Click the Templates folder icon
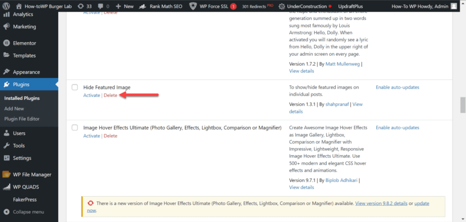The width and height of the screenshot is (466, 222). pyautogui.click(x=6, y=55)
